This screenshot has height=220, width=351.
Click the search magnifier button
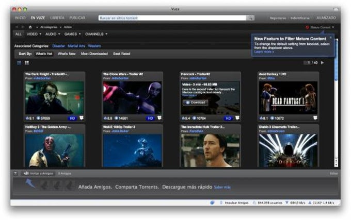point(250,18)
